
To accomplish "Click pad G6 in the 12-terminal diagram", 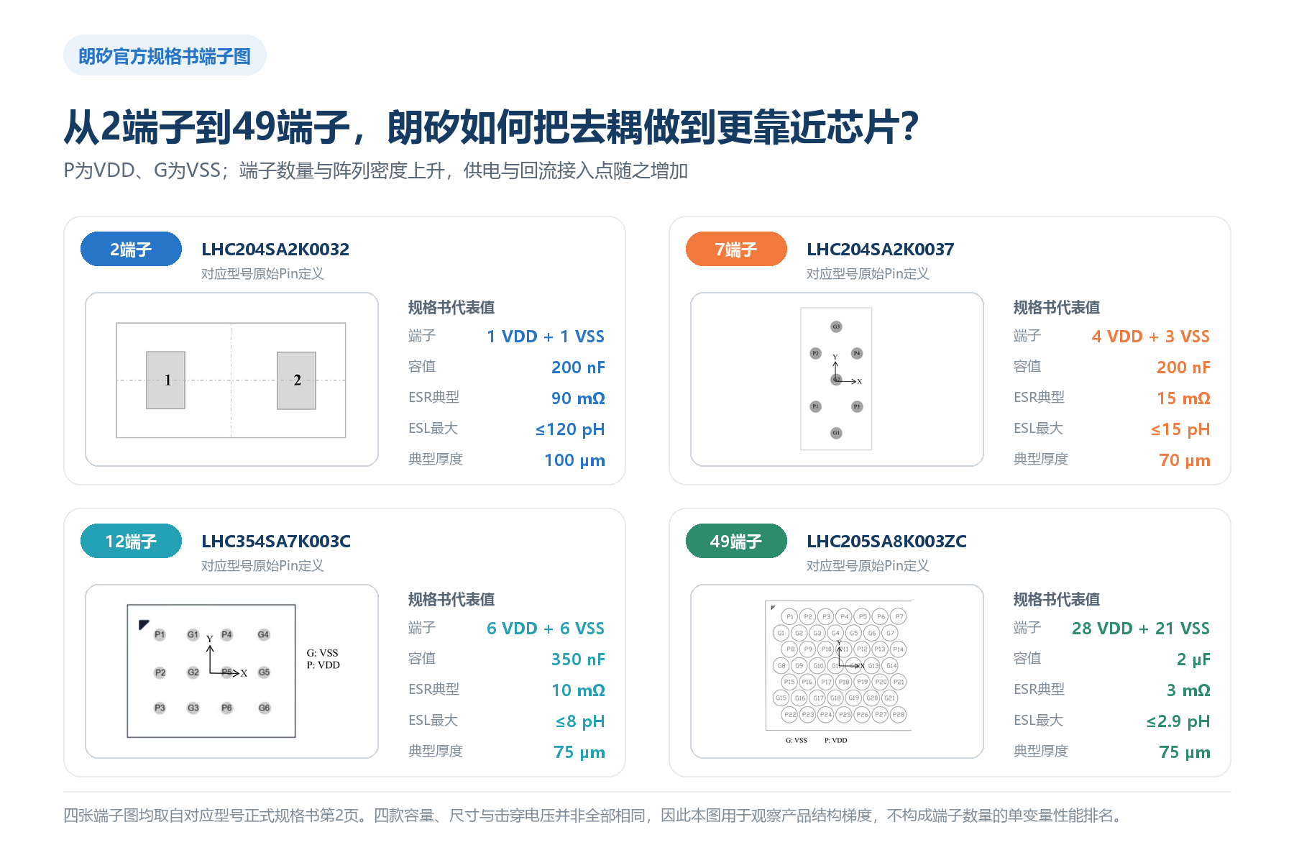I will tap(264, 708).
